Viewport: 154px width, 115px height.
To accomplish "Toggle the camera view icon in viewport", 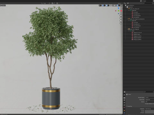I will [121, 21].
